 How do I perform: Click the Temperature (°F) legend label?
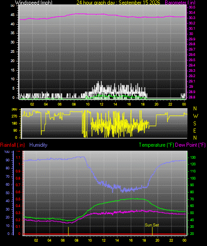pos(156,145)
